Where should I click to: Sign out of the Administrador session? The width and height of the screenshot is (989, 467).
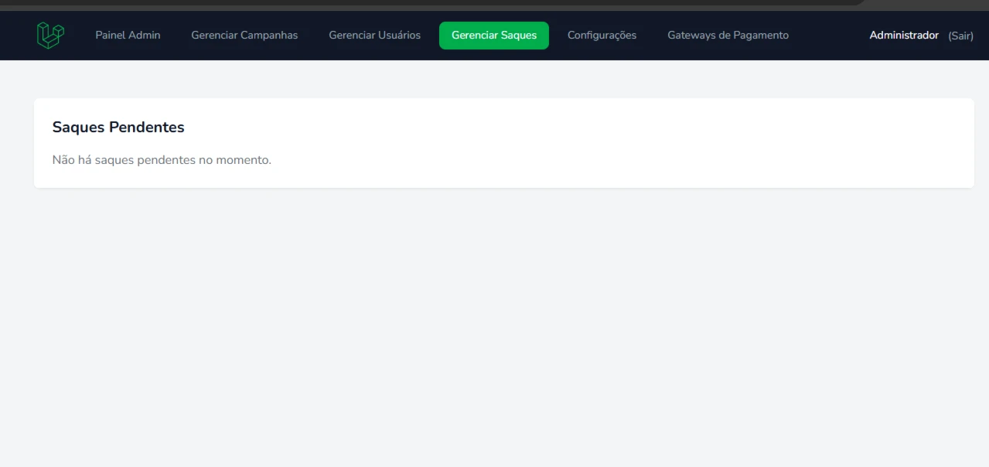(x=960, y=36)
